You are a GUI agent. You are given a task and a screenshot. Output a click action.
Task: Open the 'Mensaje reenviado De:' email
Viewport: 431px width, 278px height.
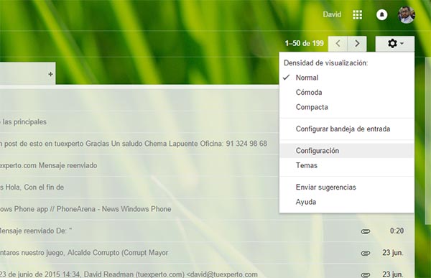click(x=207, y=231)
